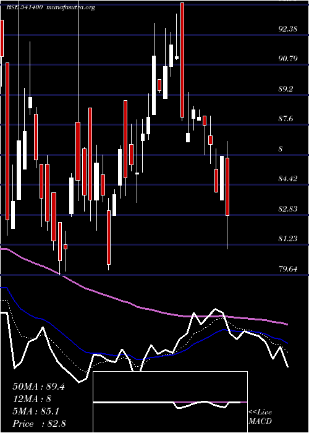The width and height of the screenshot is (309, 433).
Task: Click the 89.2 price axis label
Action: (x=286, y=88)
